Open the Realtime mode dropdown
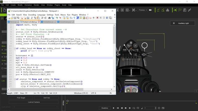 (x=105, y=108)
